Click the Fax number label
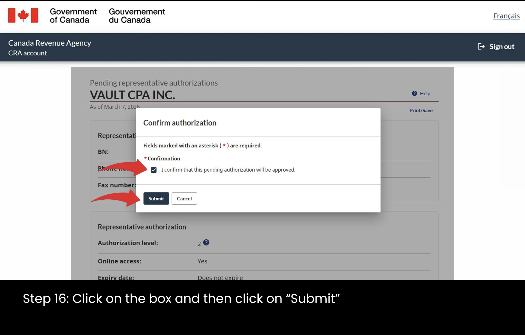 117,185
